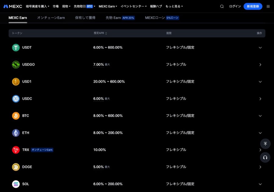Open the TRX row arrow
Screen dimensions: 274x192
(x=260, y=150)
